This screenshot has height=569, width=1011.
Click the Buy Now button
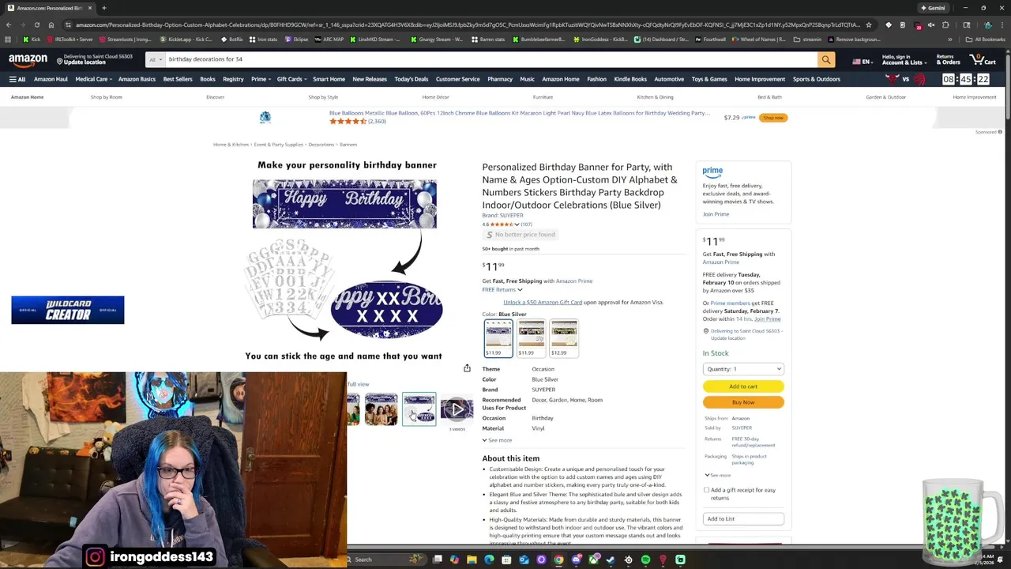point(743,402)
